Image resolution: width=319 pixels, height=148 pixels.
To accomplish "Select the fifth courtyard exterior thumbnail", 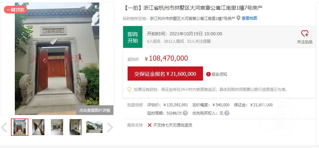I will pos(94,127).
